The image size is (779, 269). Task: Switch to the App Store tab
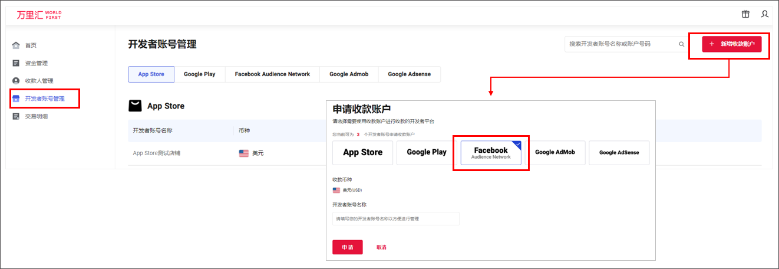[x=151, y=74]
